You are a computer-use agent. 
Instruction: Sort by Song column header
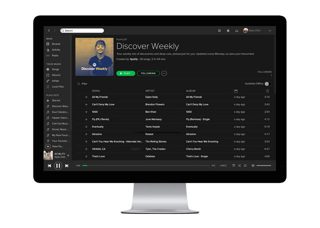click(x=96, y=91)
